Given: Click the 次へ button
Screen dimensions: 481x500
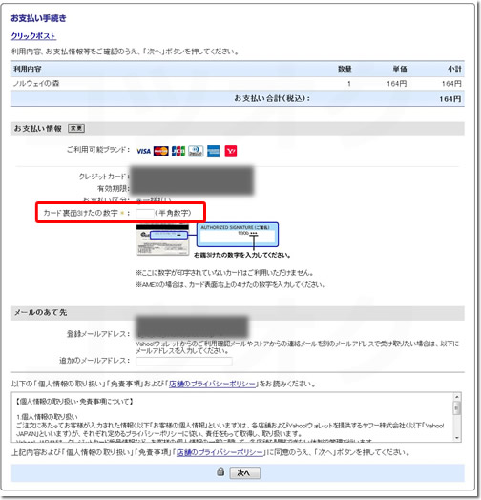Looking at the screenshot, I should point(244,473).
